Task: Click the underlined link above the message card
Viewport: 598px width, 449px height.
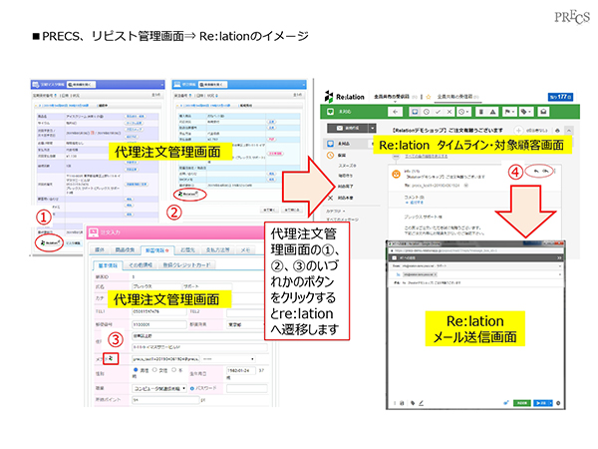Action: click(x=426, y=157)
